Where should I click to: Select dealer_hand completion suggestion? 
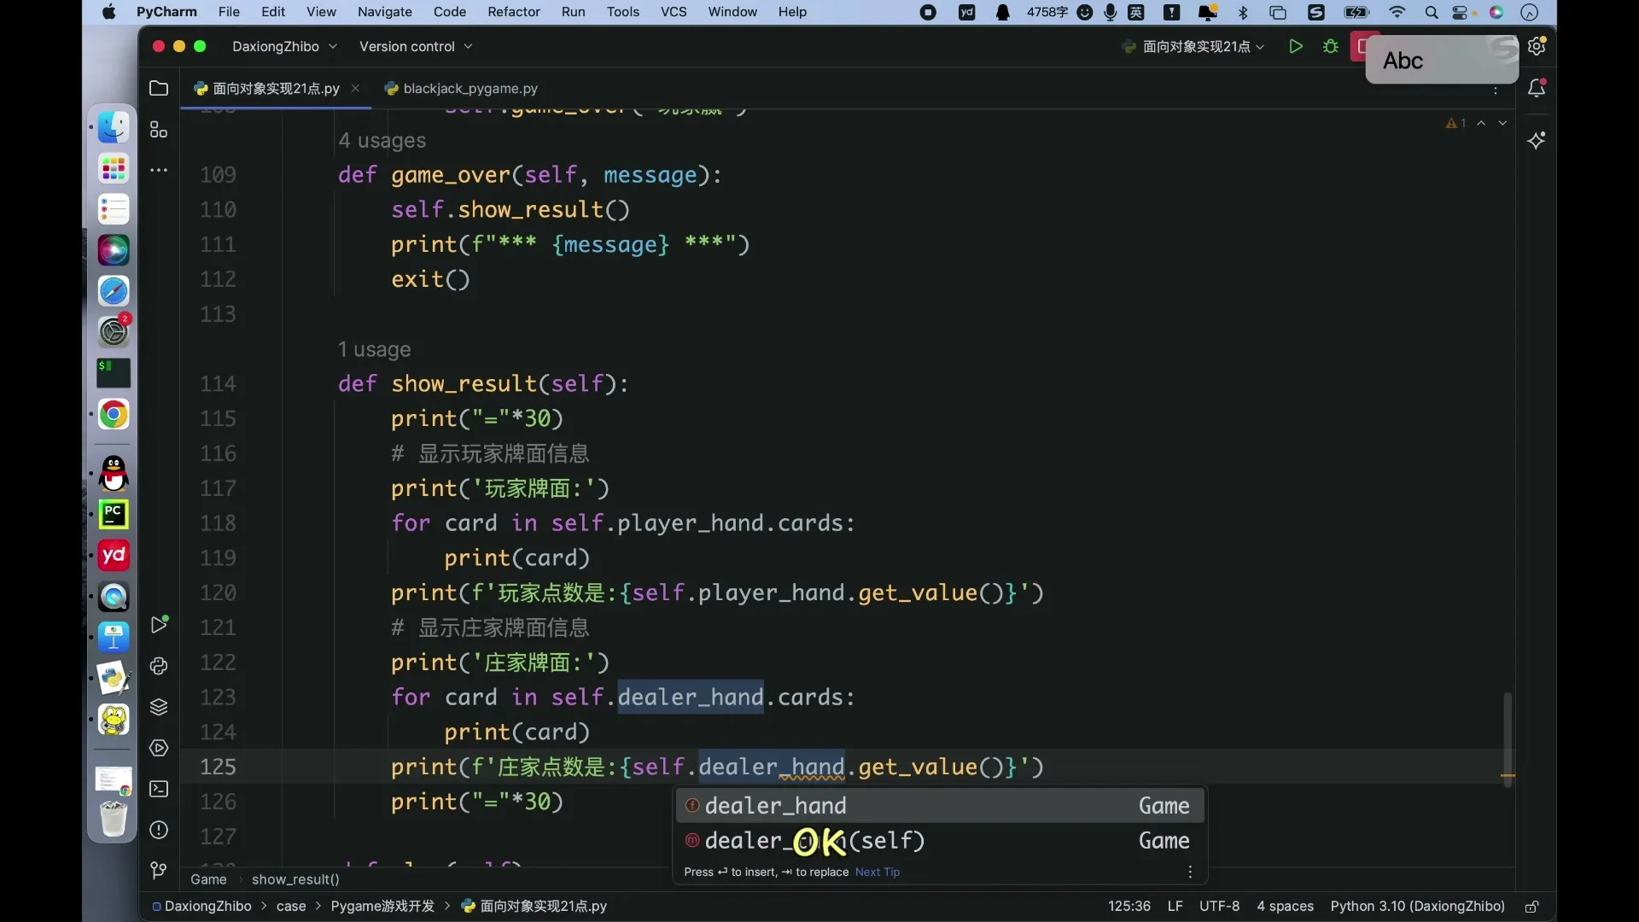[x=939, y=806]
